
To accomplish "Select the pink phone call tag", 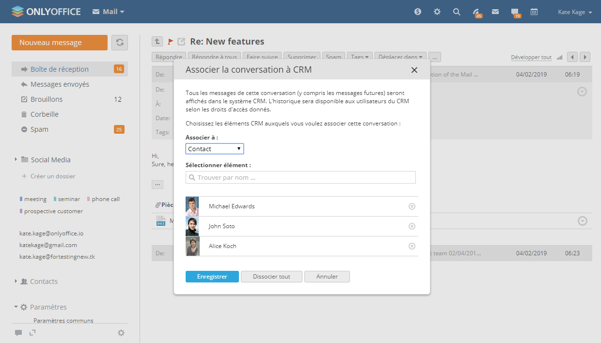I will [105, 199].
